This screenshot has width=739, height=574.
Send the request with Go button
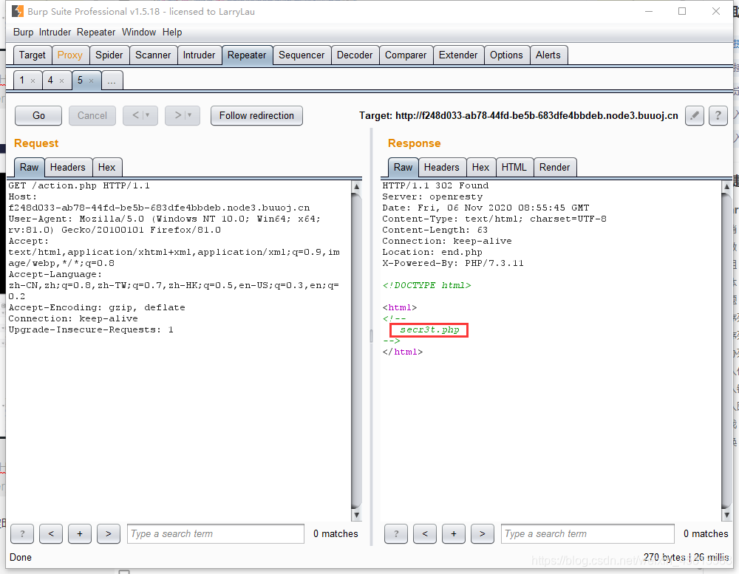click(38, 115)
